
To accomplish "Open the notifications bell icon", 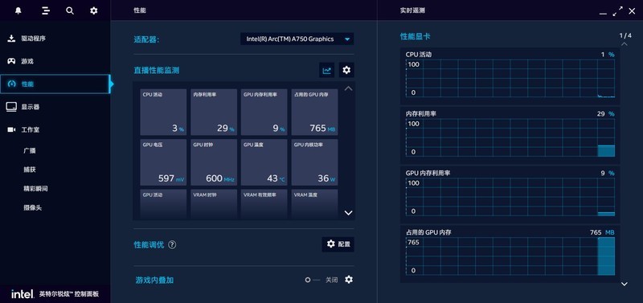I will pos(18,10).
